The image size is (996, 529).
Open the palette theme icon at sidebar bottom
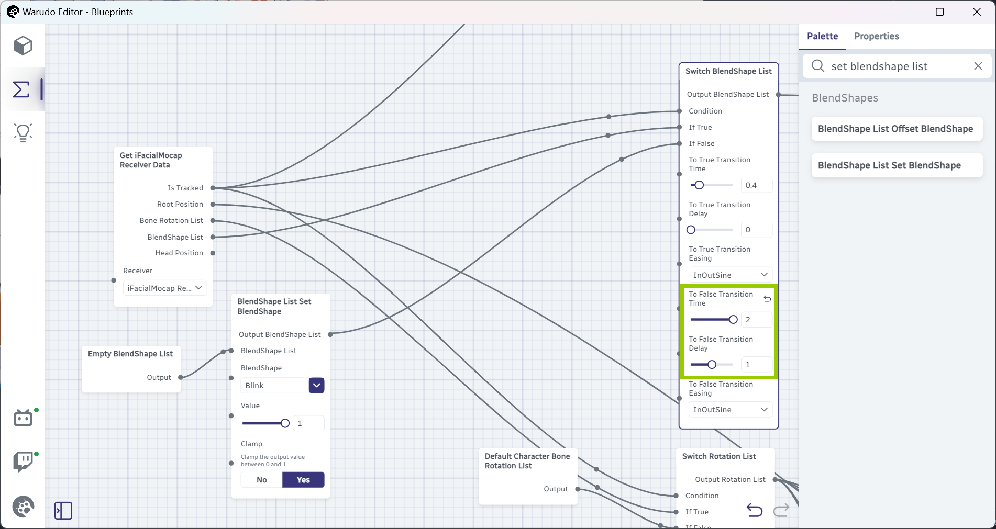[23, 507]
